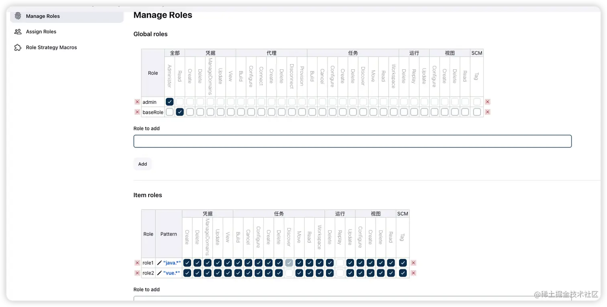Edit role1 pattern with pencil icon
This screenshot has height=307, width=607.
159,263
